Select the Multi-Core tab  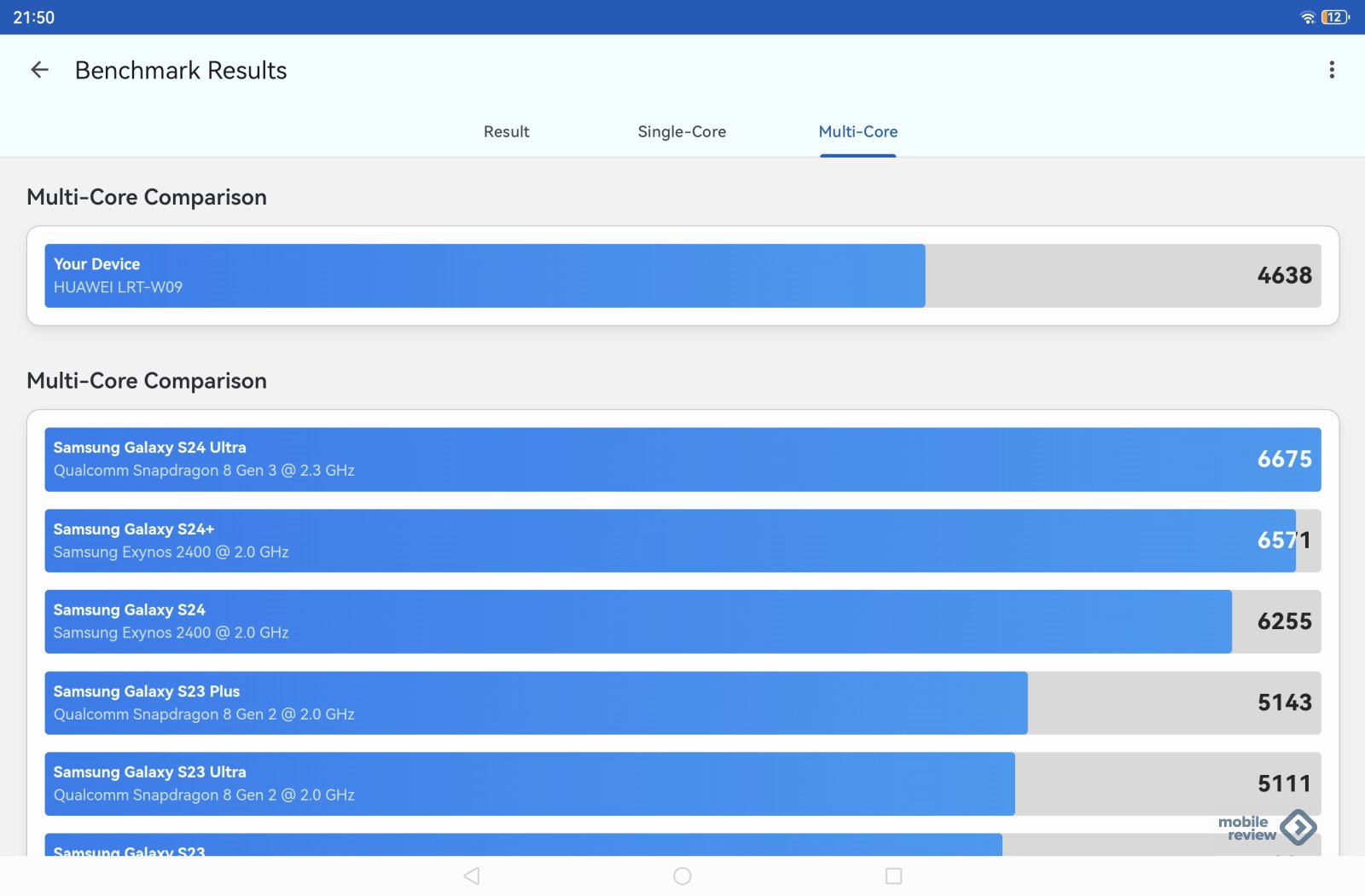pos(857,132)
